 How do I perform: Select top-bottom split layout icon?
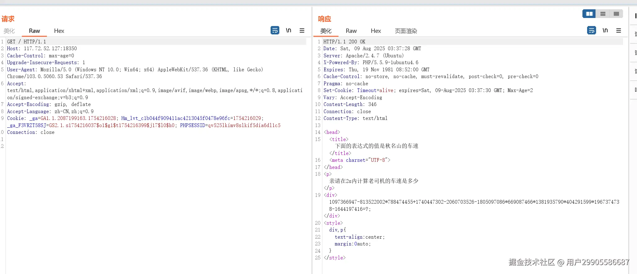(603, 14)
